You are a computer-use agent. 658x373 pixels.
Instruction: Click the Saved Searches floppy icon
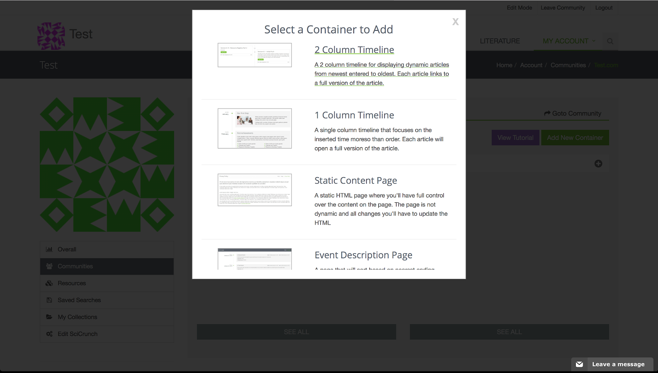(49, 300)
